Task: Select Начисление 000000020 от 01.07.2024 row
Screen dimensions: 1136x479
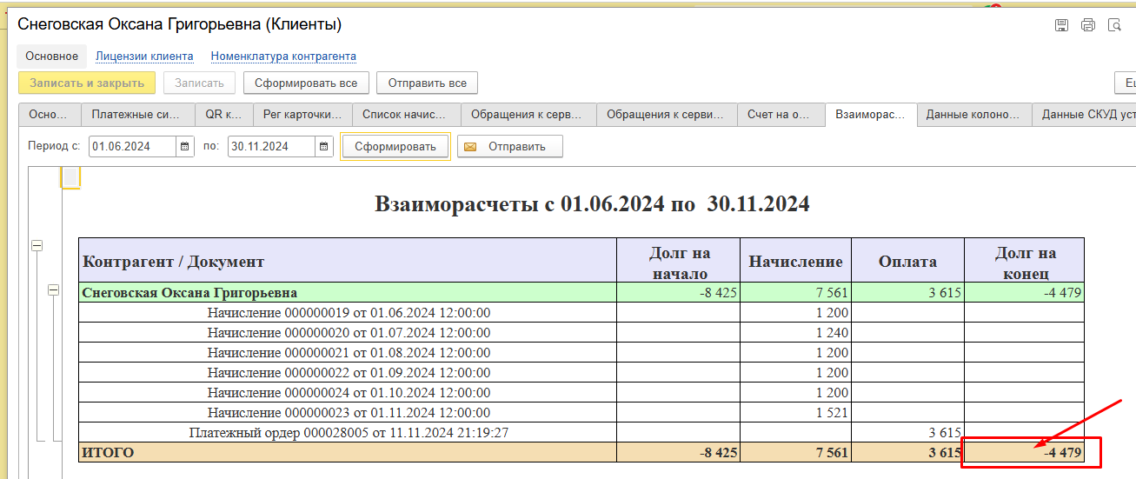Action: coord(581,333)
